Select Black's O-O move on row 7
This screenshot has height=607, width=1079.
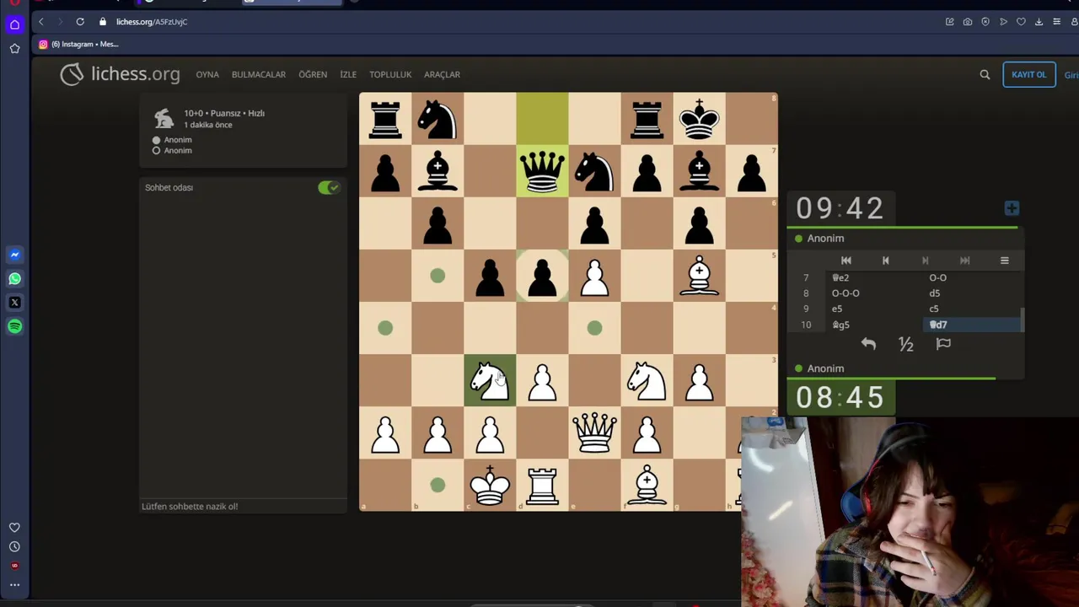(972, 277)
